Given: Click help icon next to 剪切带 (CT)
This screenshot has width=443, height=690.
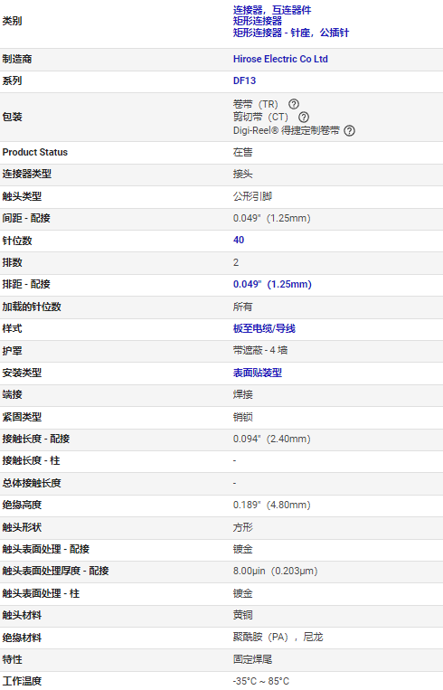Looking at the screenshot, I should tap(304, 117).
